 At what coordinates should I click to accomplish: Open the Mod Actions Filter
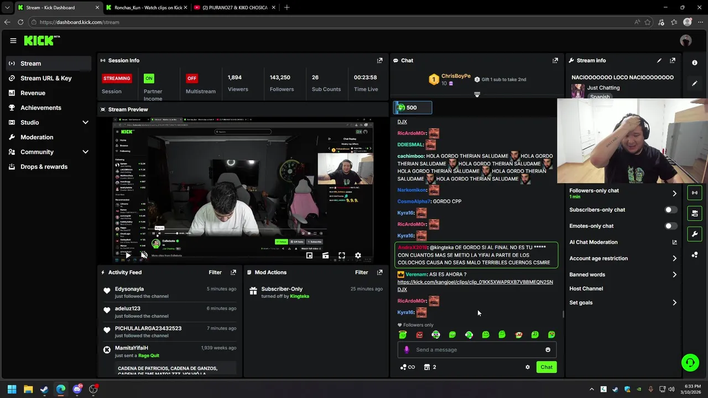pos(361,272)
